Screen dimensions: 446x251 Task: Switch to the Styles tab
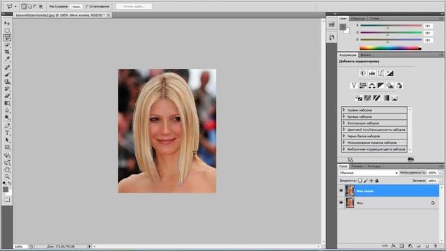pos(374,19)
